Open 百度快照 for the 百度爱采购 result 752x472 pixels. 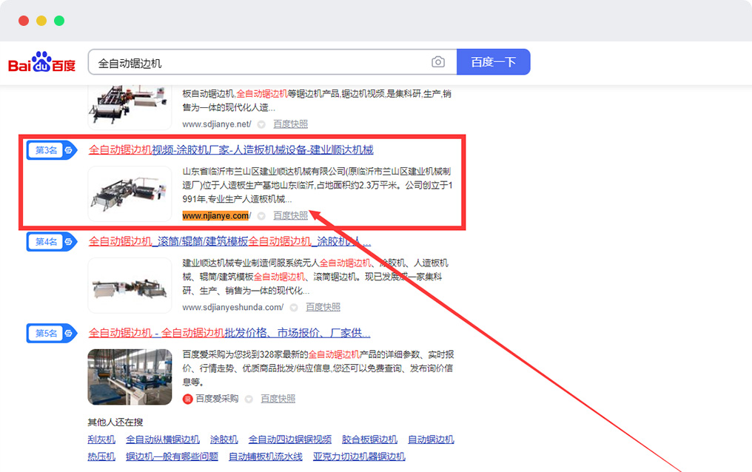(x=278, y=399)
